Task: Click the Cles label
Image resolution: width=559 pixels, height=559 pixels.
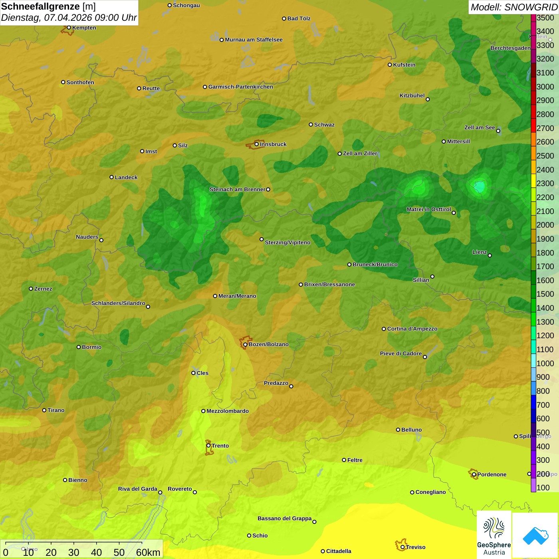Action: [202, 373]
